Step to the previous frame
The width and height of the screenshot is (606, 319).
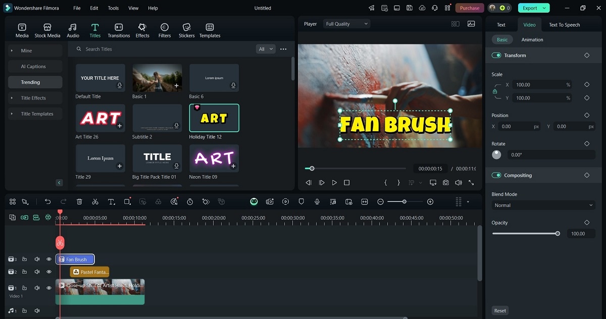pyautogui.click(x=309, y=183)
